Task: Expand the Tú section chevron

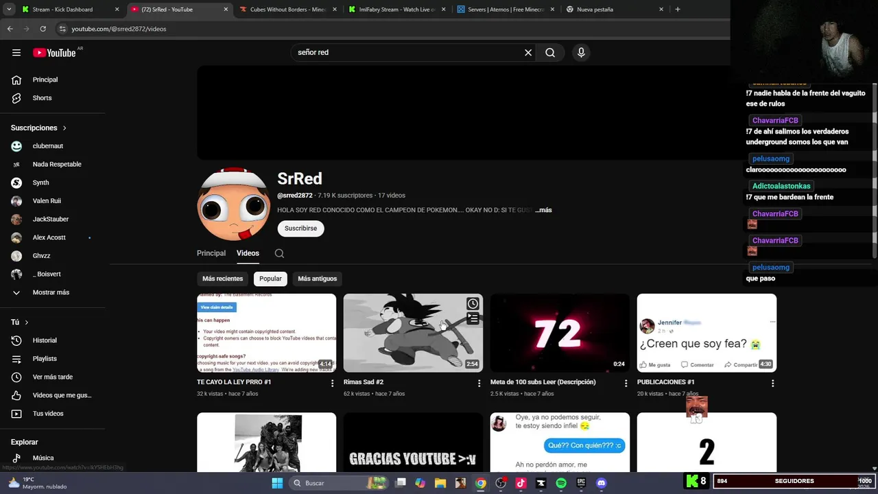Action: (26, 322)
